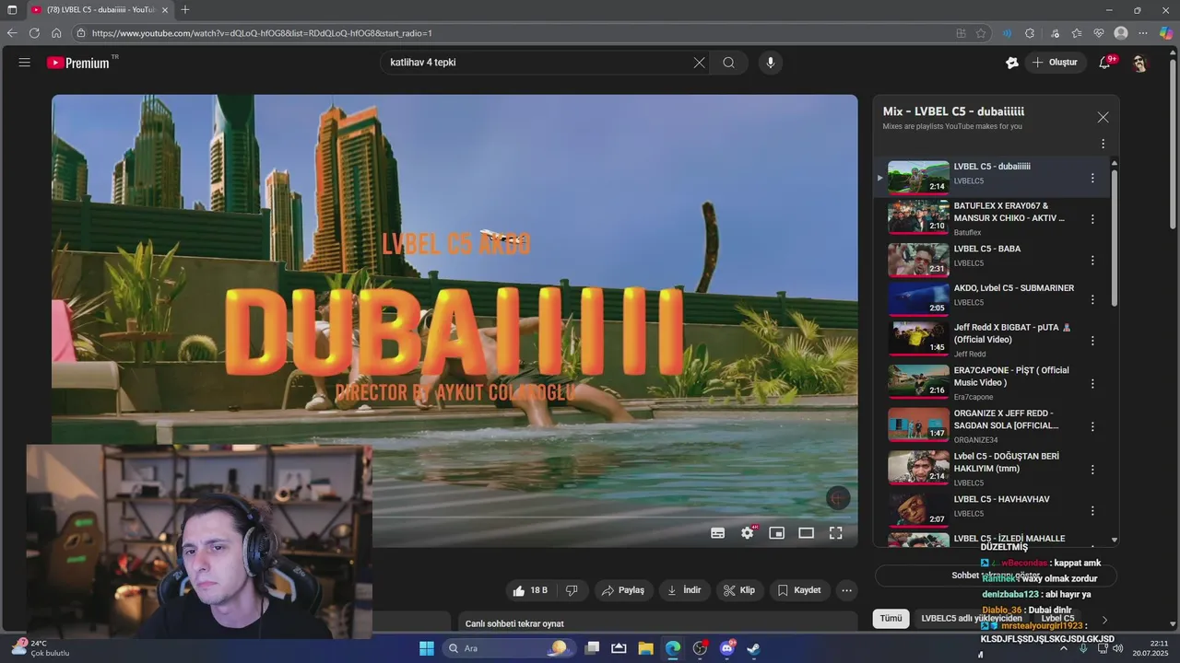Add page to favorites star
The width and height of the screenshot is (1180, 663).
[981, 33]
